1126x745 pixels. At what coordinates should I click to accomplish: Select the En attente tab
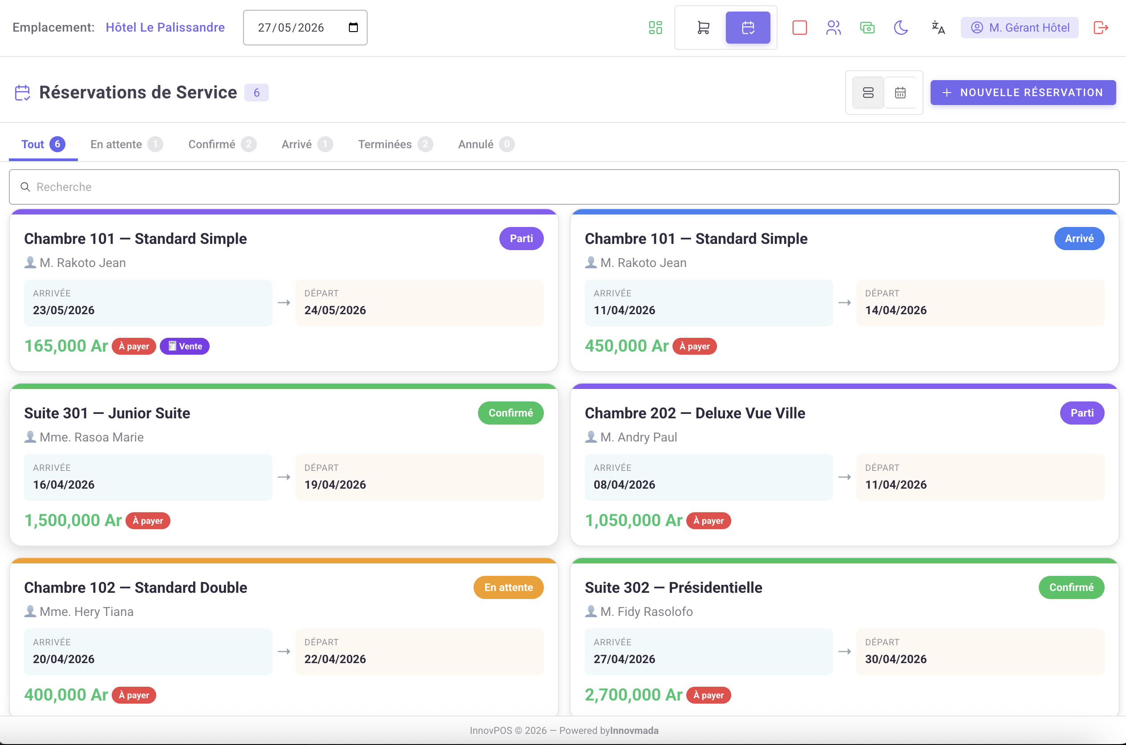(126, 144)
